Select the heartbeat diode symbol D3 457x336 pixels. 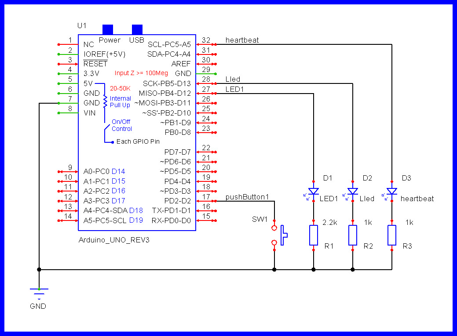click(391, 191)
